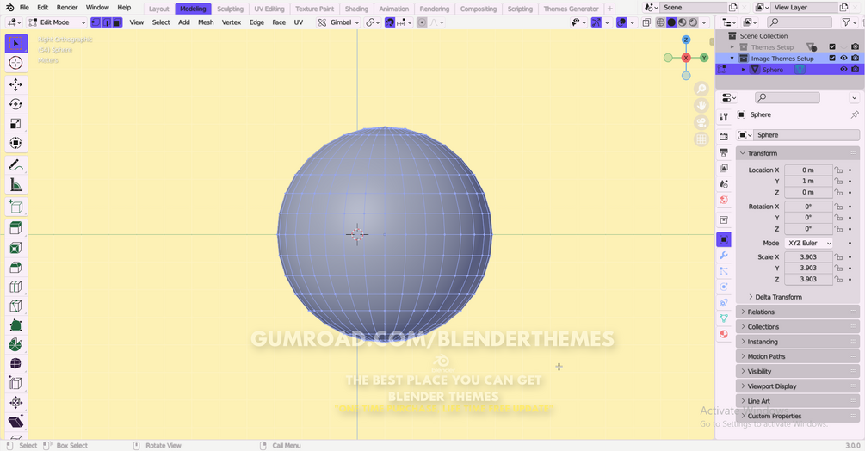Enable face select mode

[x=117, y=22]
